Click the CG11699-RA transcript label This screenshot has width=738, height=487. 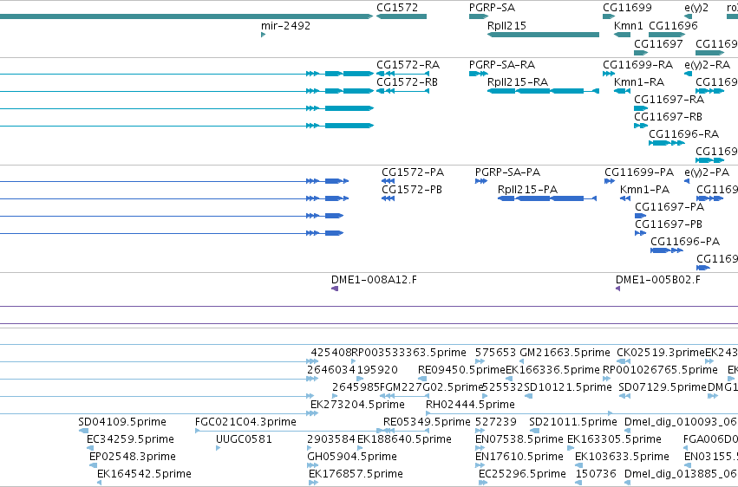637,65
